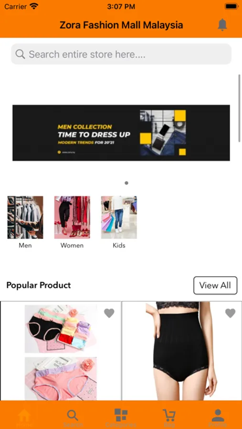The width and height of the screenshot is (242, 429).
Task: Select the Women category thumbnail
Action: pos(72,217)
